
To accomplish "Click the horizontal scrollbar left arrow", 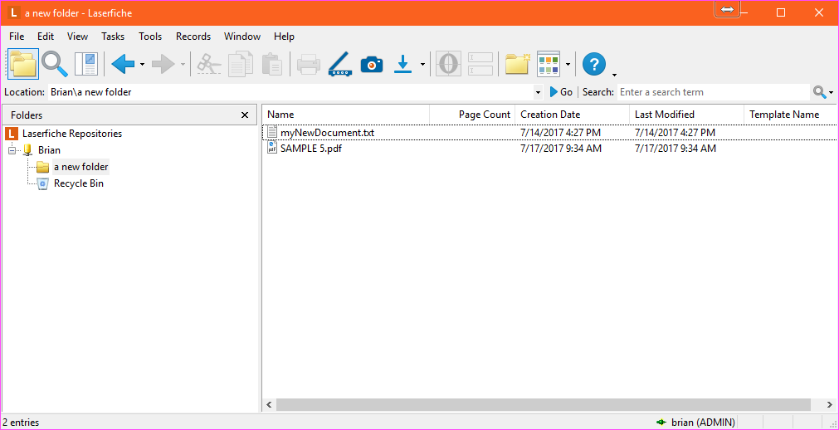I will tap(269, 405).
